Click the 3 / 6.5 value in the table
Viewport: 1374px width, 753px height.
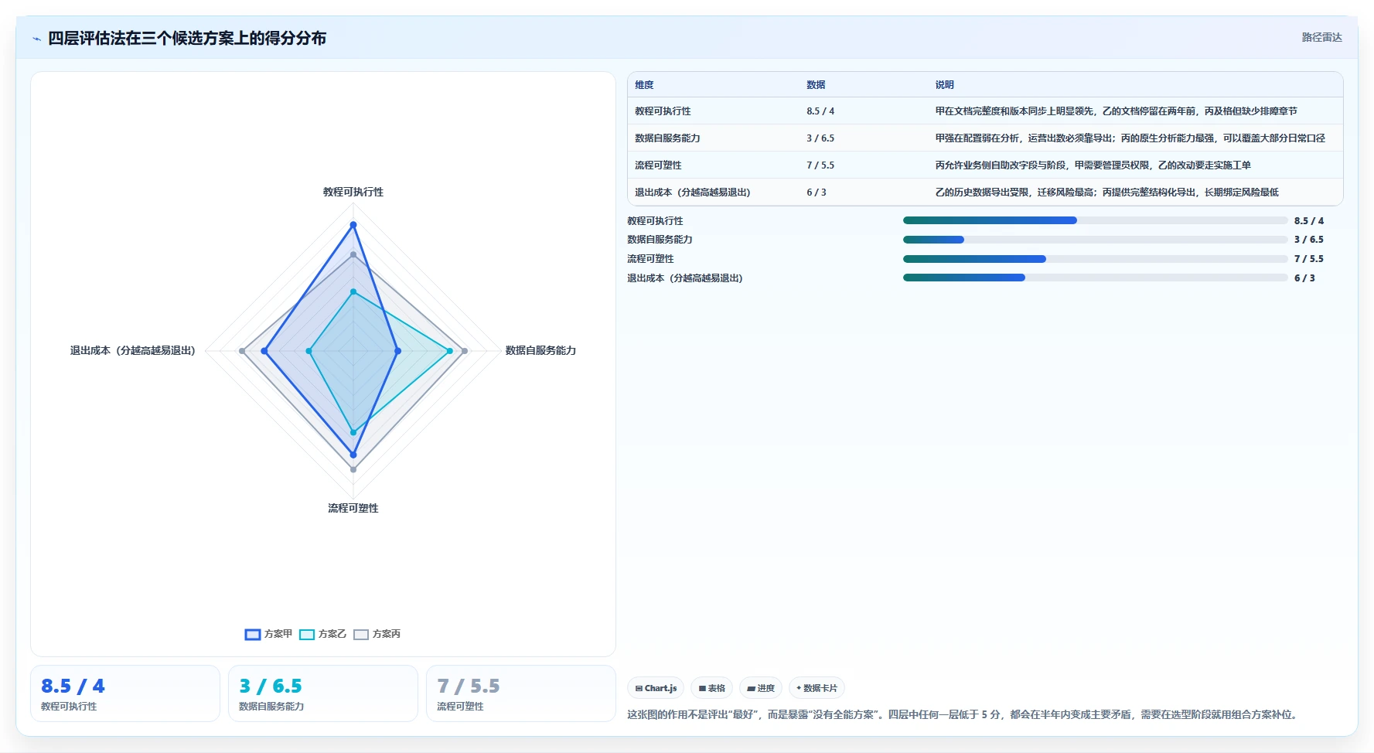pyautogui.click(x=820, y=138)
